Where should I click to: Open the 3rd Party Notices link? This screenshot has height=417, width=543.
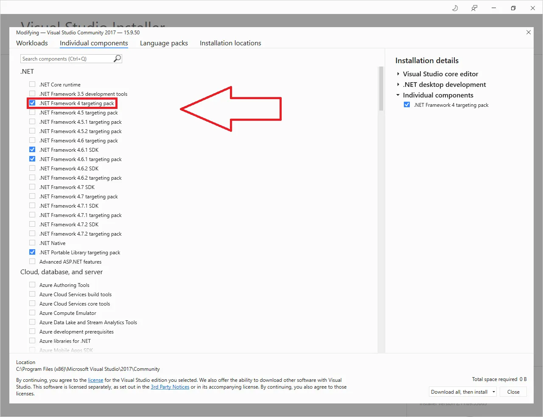170,387
